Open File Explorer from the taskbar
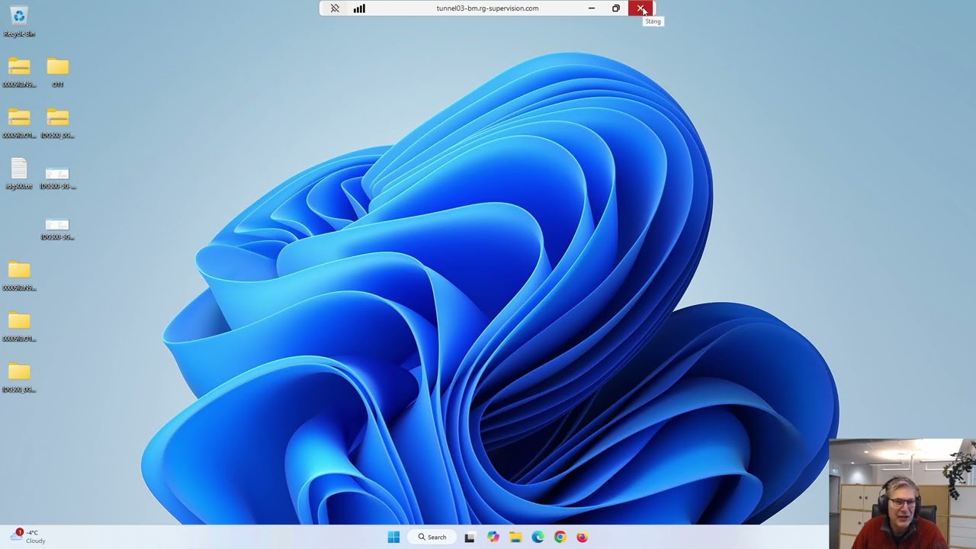Viewport: 976px width, 549px height. coord(515,537)
